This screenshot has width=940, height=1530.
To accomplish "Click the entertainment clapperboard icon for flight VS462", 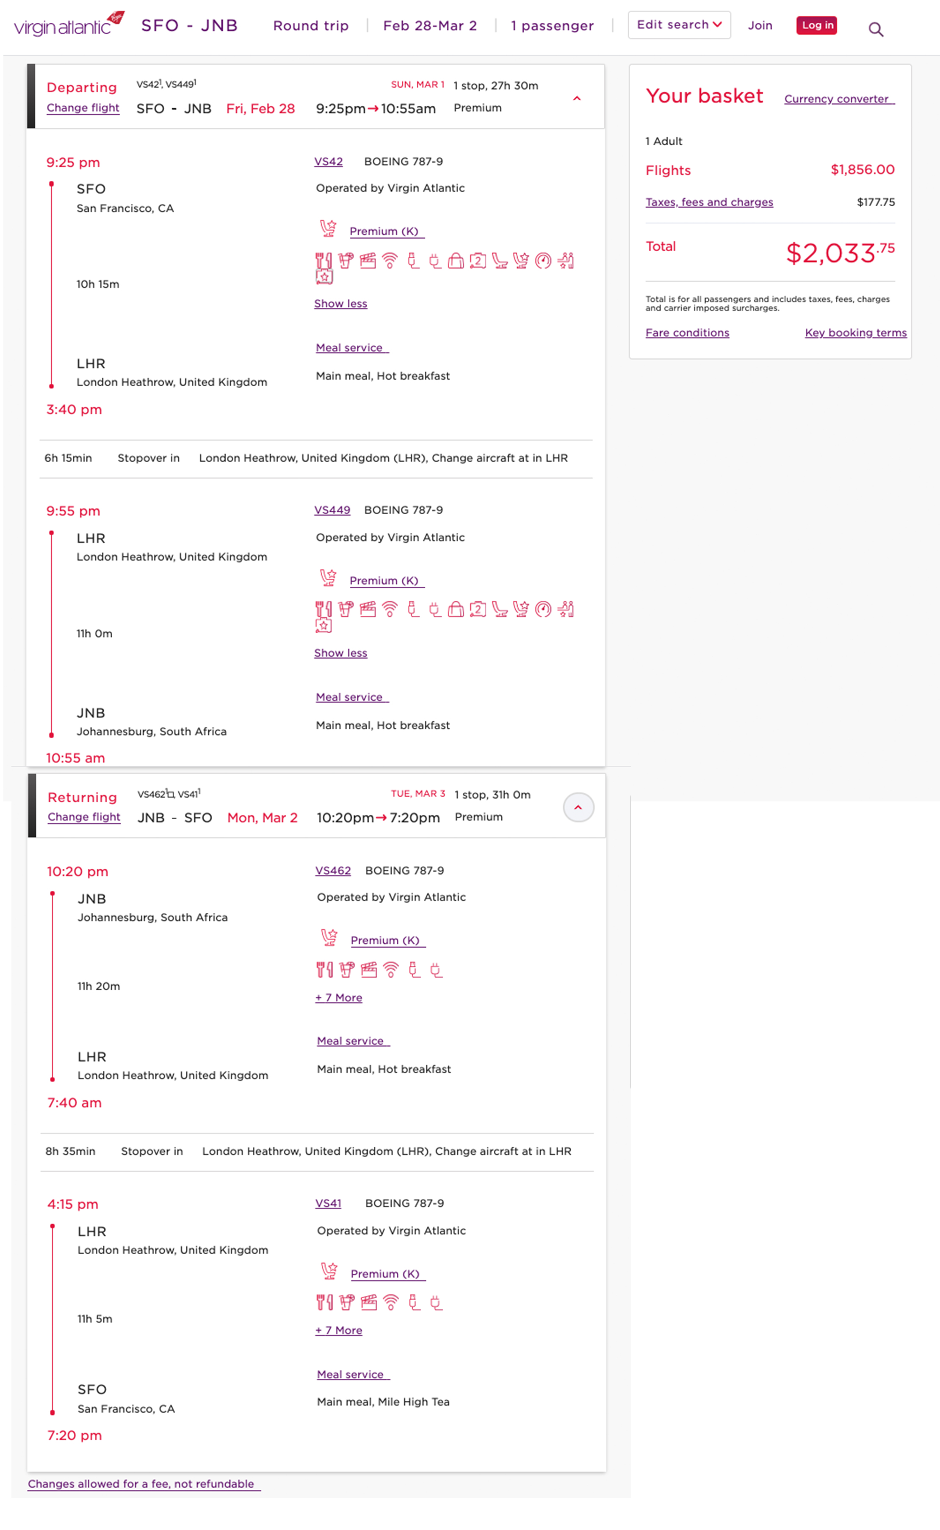I will [x=369, y=970].
